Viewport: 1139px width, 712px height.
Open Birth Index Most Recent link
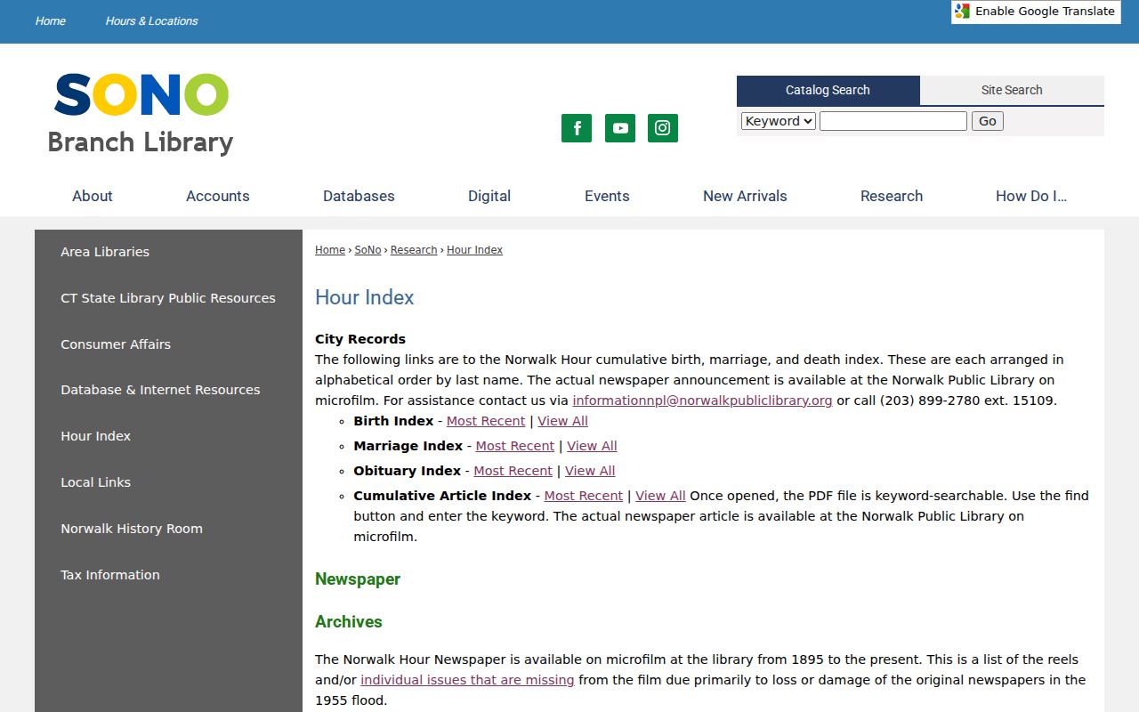pos(486,421)
